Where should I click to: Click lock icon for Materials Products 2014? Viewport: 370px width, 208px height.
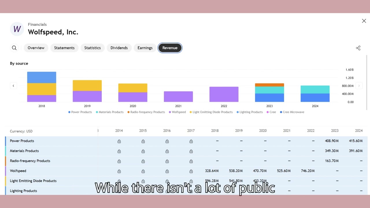coord(119,151)
